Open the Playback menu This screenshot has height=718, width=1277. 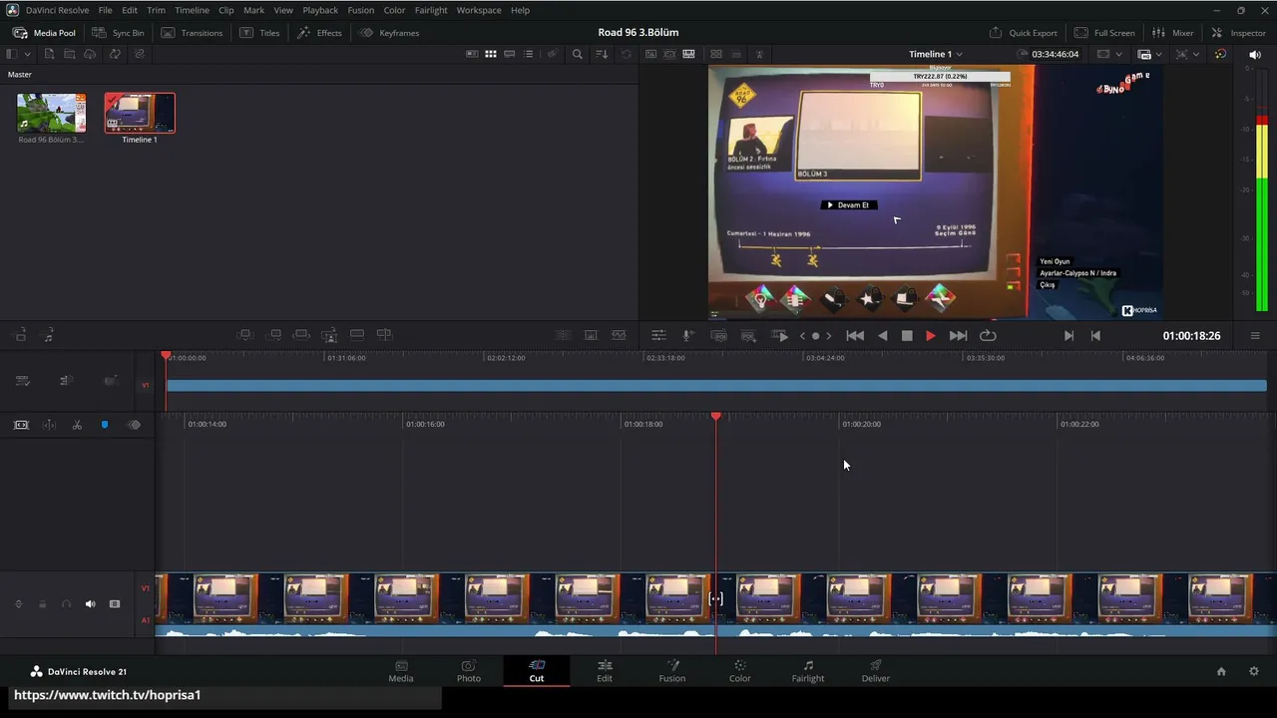[320, 10]
